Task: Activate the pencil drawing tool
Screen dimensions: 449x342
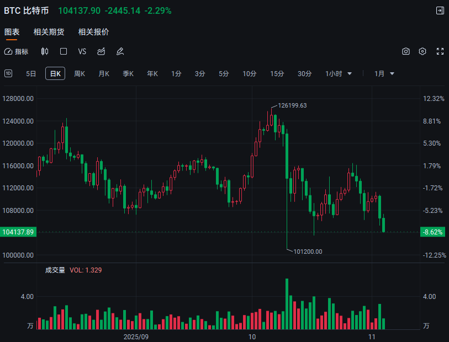Action: click(x=120, y=51)
